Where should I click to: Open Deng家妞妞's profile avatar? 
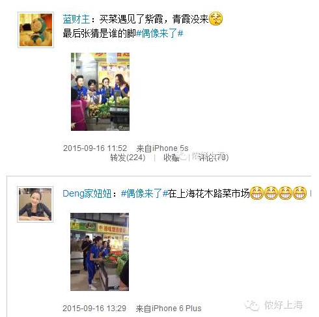(35, 204)
